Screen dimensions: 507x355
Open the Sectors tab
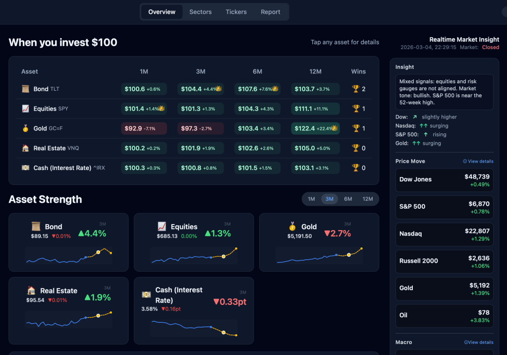(x=200, y=12)
